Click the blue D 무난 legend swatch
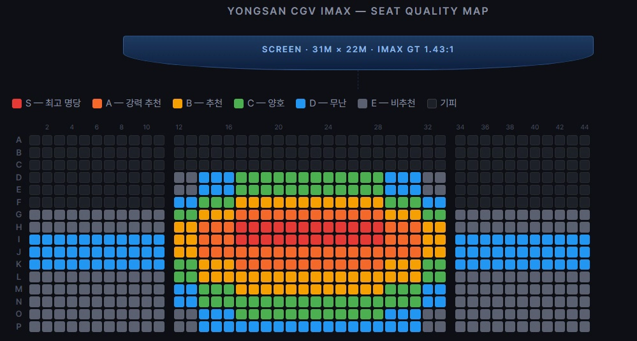Image resolution: width=637 pixels, height=341 pixels. click(300, 103)
